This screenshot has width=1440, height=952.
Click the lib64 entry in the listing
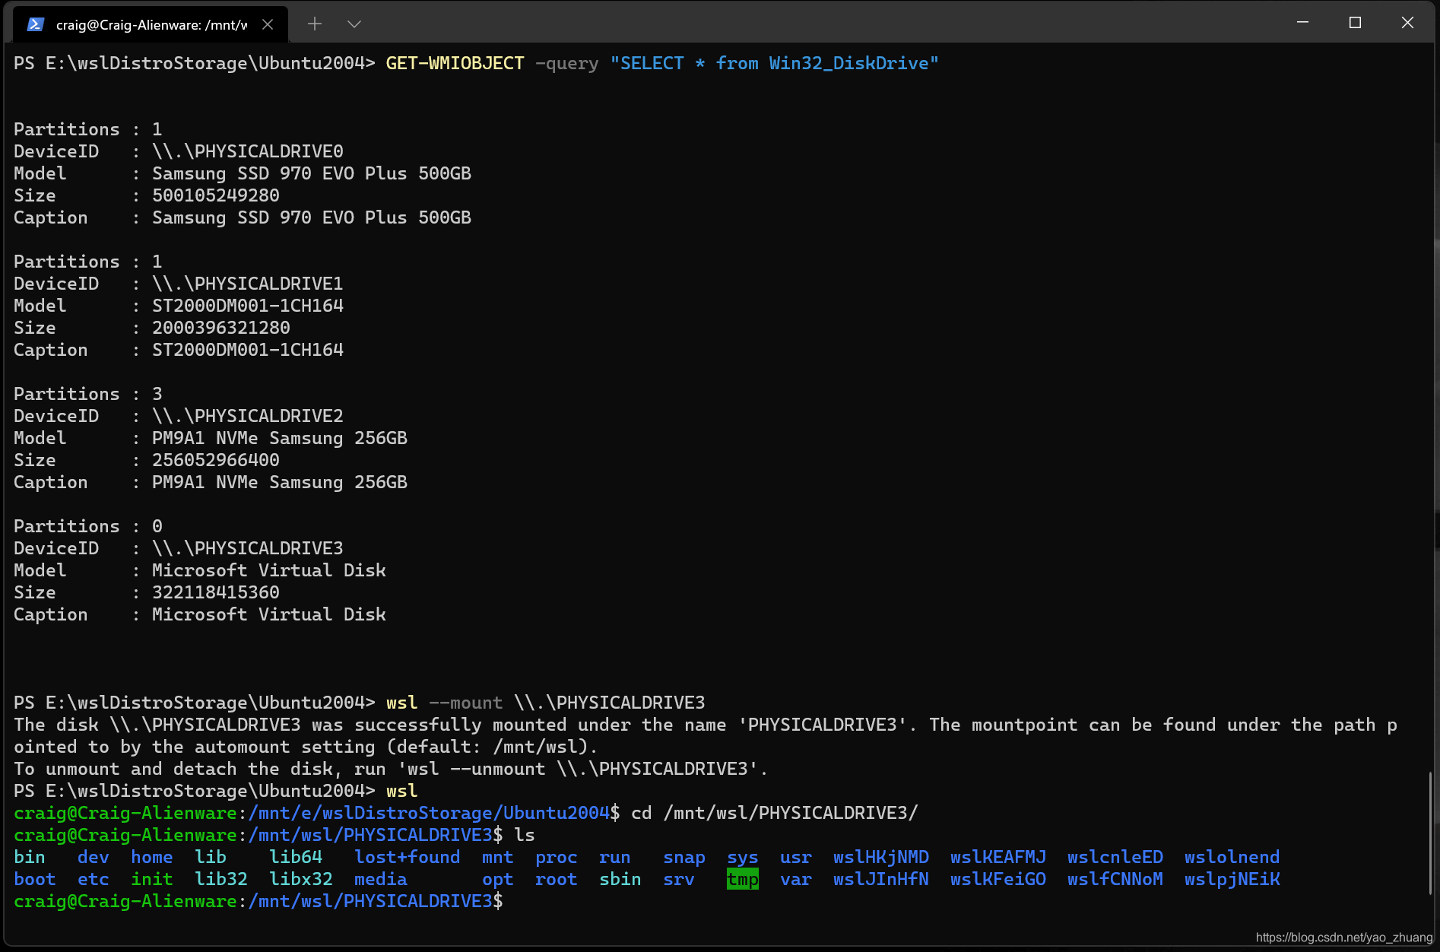point(296,857)
